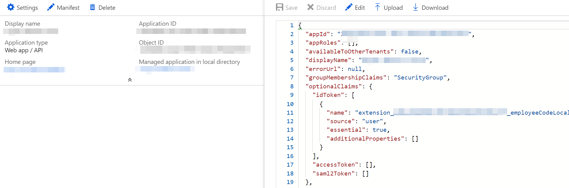Click the Settings gear icon
569x188 pixels.
click(x=11, y=7)
